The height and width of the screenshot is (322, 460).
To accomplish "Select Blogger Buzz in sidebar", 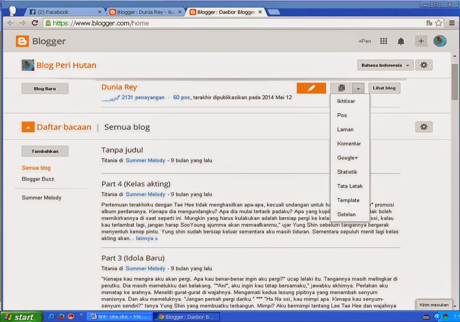I will [38, 179].
